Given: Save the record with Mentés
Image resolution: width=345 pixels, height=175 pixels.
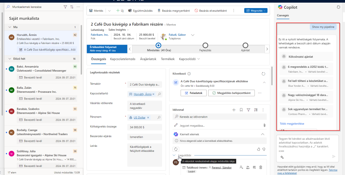Looking at the screenshot, I should (96, 10).
